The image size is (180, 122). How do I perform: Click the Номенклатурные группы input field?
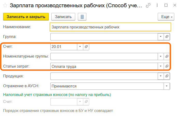(x=104, y=56)
